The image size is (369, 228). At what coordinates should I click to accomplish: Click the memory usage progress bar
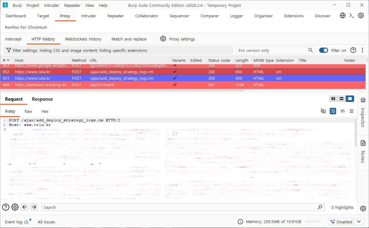[x=314, y=222]
